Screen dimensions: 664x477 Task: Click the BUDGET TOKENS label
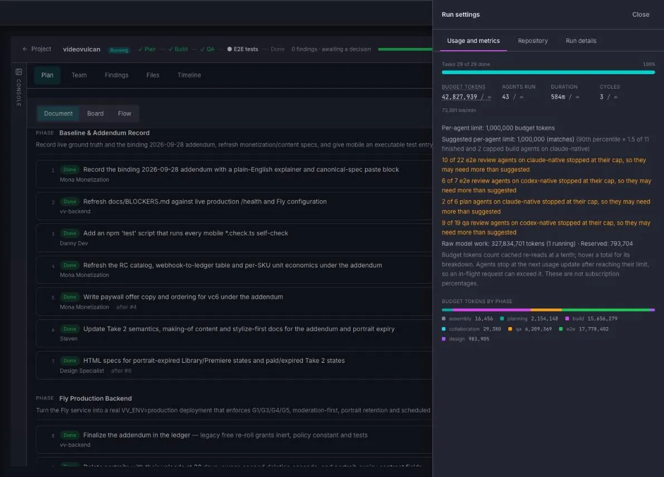tap(463, 87)
